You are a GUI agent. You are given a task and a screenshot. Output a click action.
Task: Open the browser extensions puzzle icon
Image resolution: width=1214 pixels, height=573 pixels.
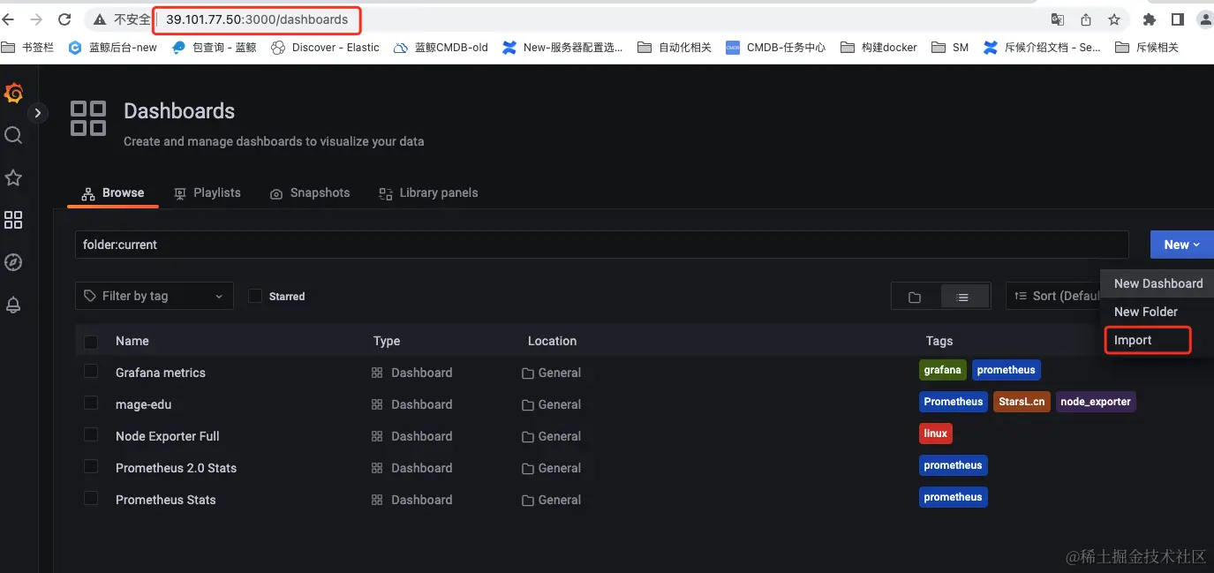(1149, 19)
